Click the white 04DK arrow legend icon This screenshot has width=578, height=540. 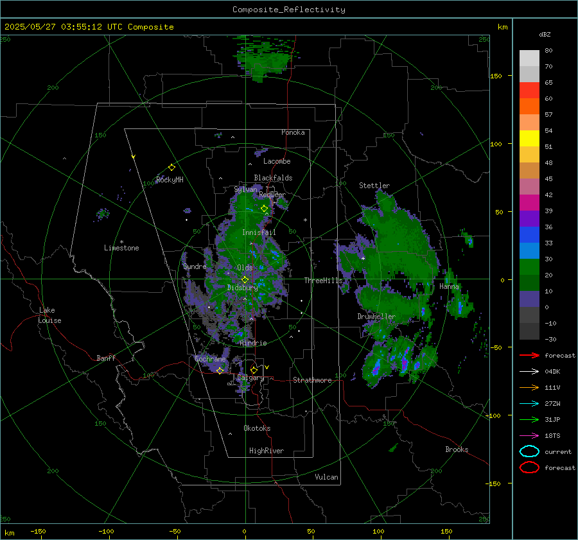point(529,372)
